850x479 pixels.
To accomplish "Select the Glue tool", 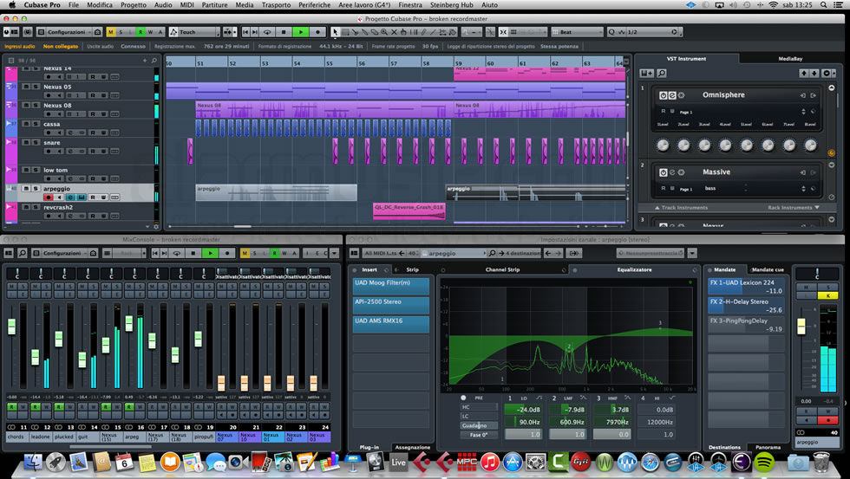I will coord(364,32).
